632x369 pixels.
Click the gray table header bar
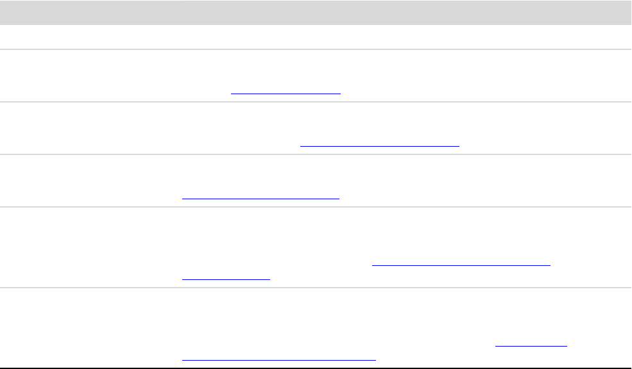316,12
